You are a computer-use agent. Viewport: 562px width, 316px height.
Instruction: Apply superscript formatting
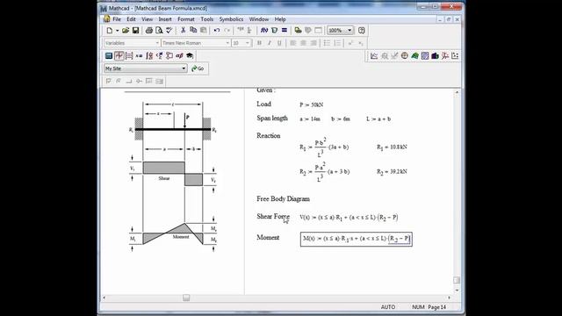coord(350,43)
